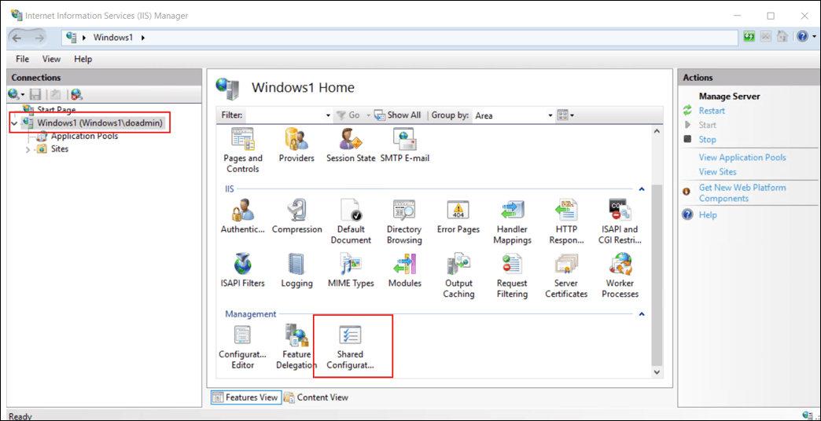This screenshot has width=821, height=421.
Task: Open the Go button dropdown arrow
Action: tap(368, 115)
